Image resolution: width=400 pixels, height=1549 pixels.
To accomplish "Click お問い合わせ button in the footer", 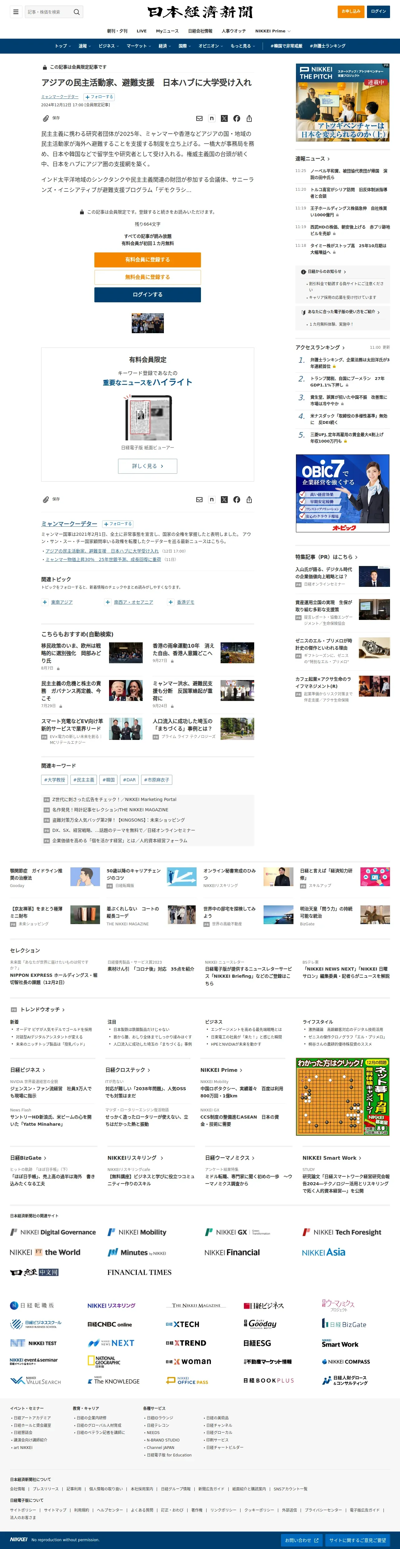I will tap(302, 1540).
